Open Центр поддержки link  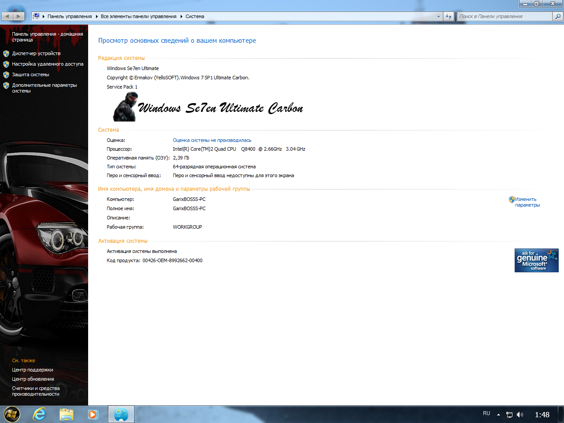[x=33, y=370]
